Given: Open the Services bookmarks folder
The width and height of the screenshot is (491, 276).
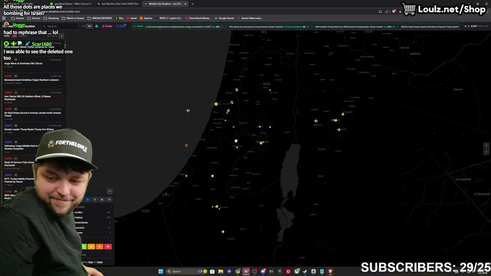Looking at the screenshot, I should (x=34, y=18).
